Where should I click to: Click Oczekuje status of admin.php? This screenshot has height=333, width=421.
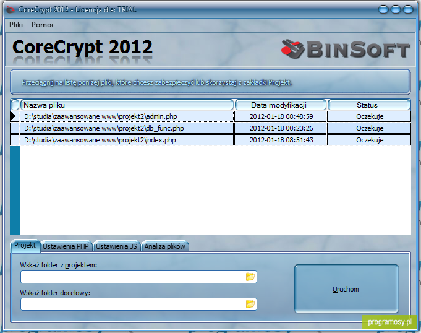click(369, 116)
